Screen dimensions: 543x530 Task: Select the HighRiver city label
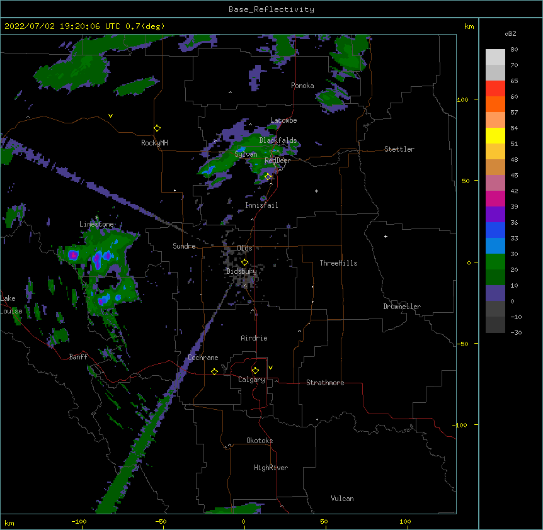pyautogui.click(x=271, y=468)
